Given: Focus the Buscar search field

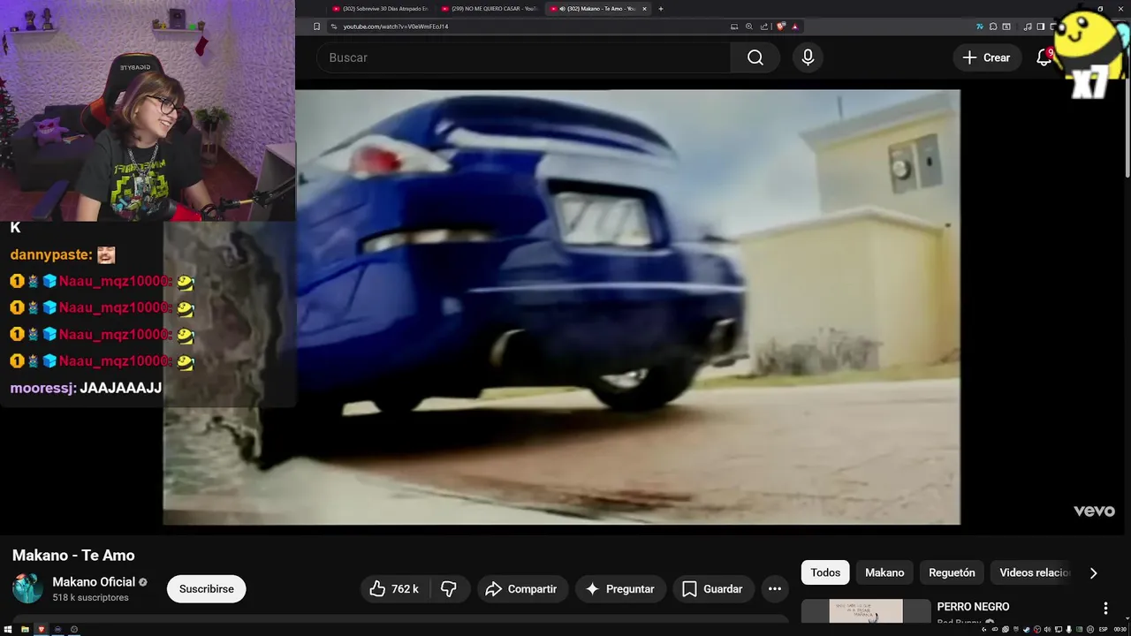Looking at the screenshot, I should pyautogui.click(x=524, y=57).
